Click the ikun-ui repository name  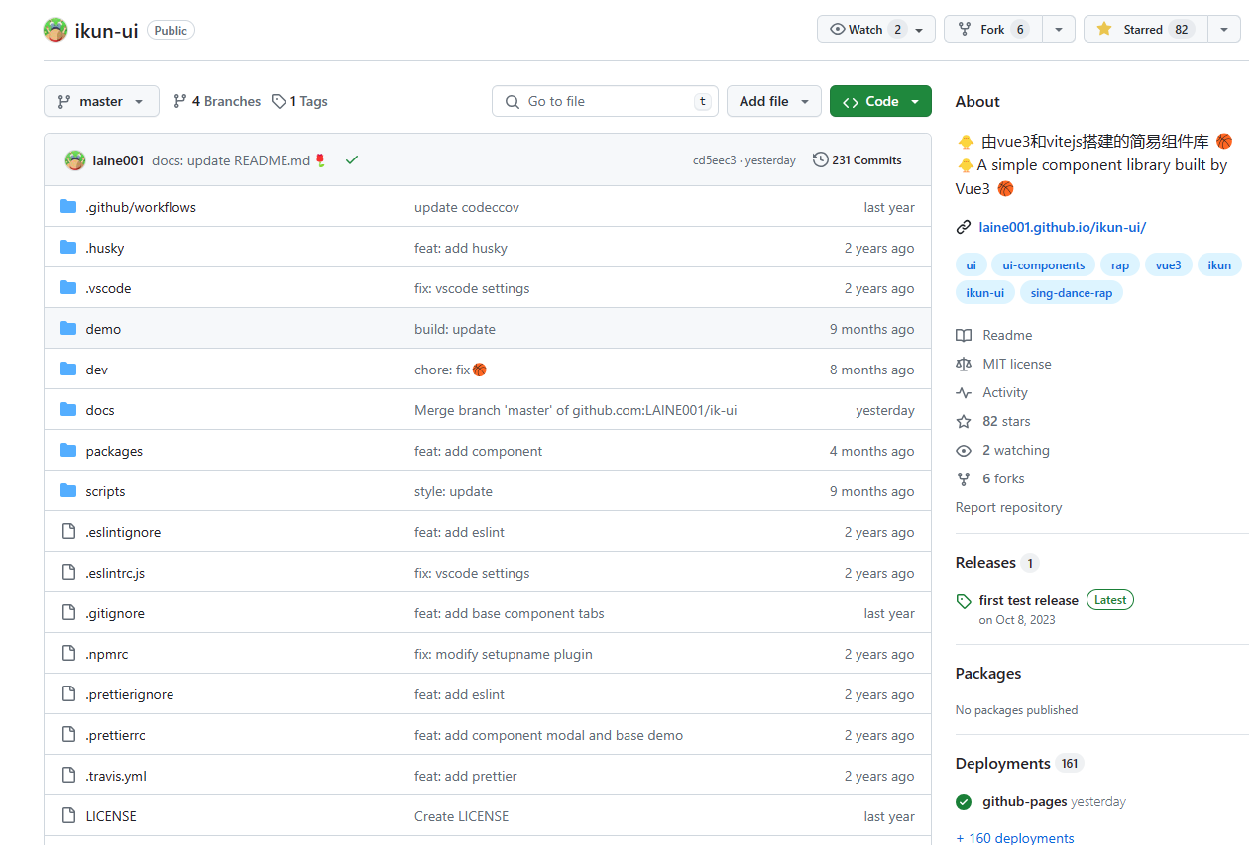(107, 31)
